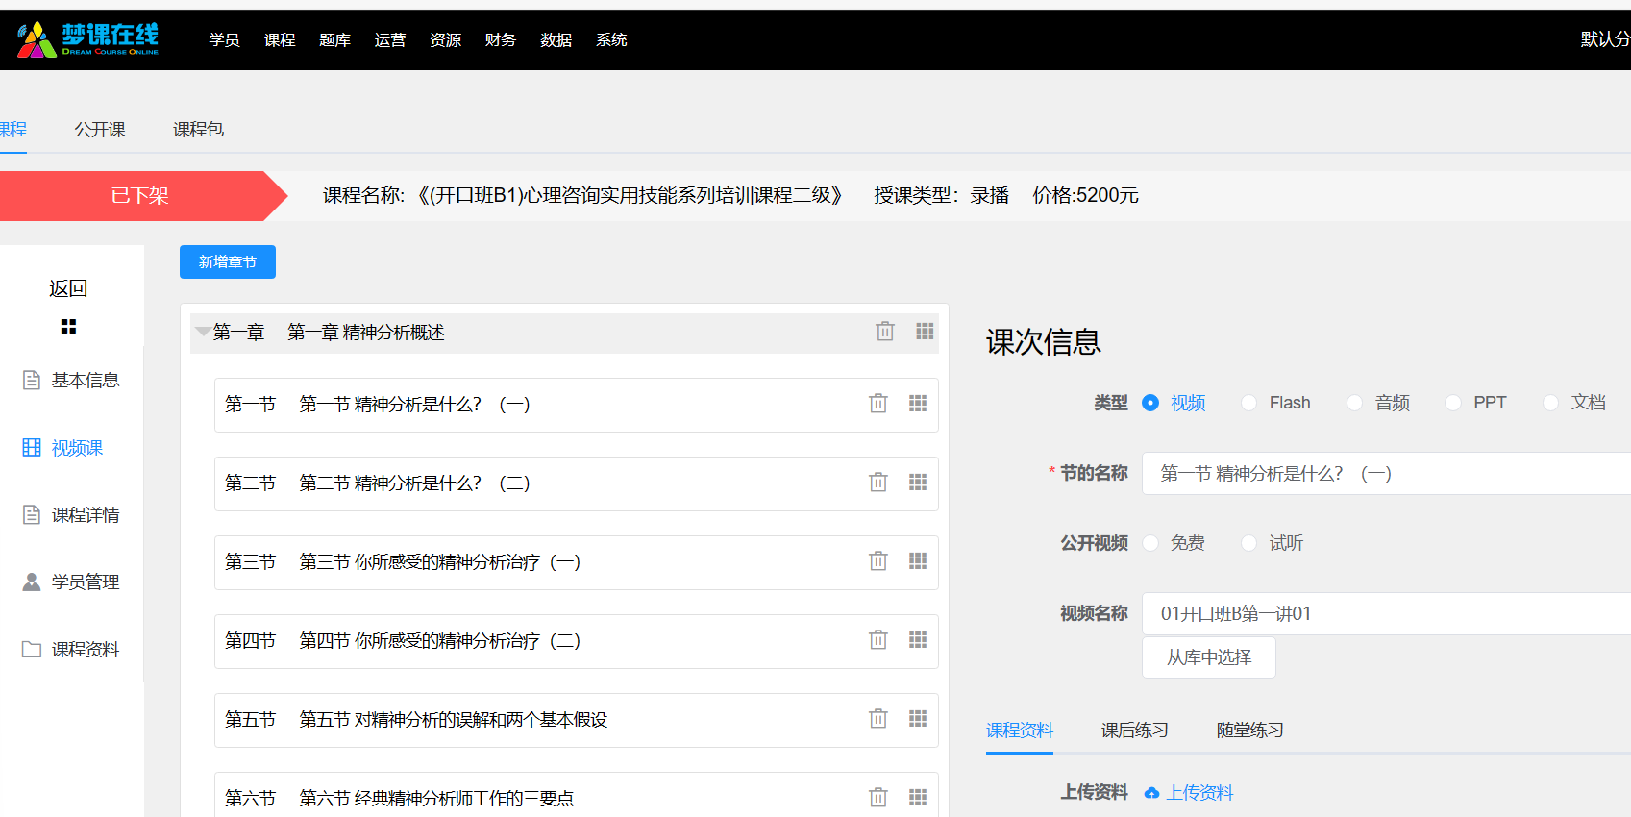The width and height of the screenshot is (1631, 817).
Task: Click grid handle icon on 第四节 row
Action: [918, 640]
